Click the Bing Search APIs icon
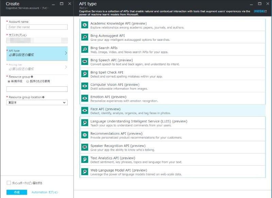 tap(85, 49)
